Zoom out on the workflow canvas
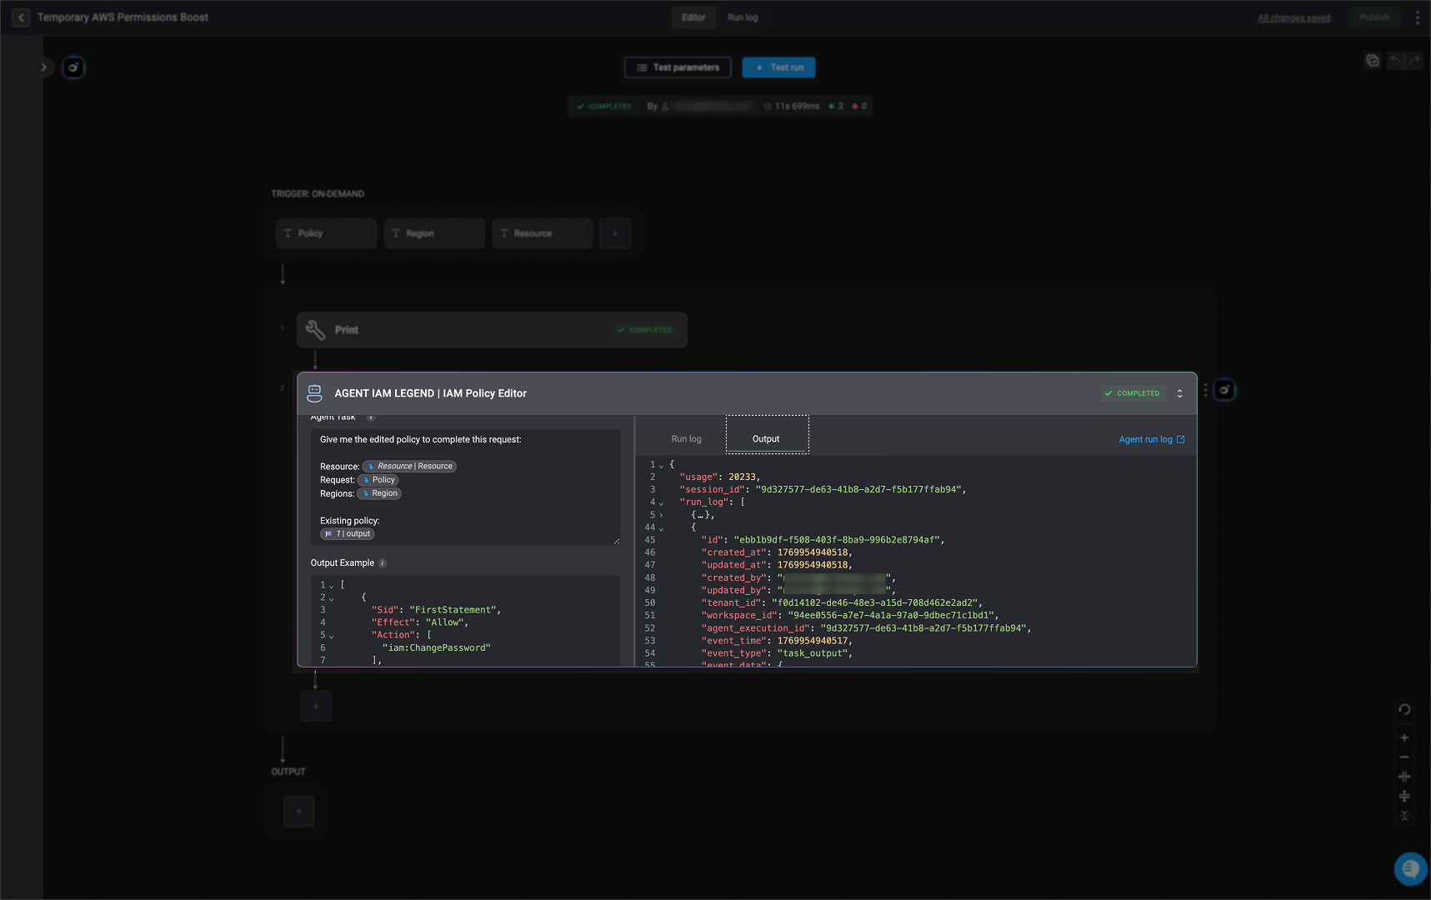1431x900 pixels. 1404,757
